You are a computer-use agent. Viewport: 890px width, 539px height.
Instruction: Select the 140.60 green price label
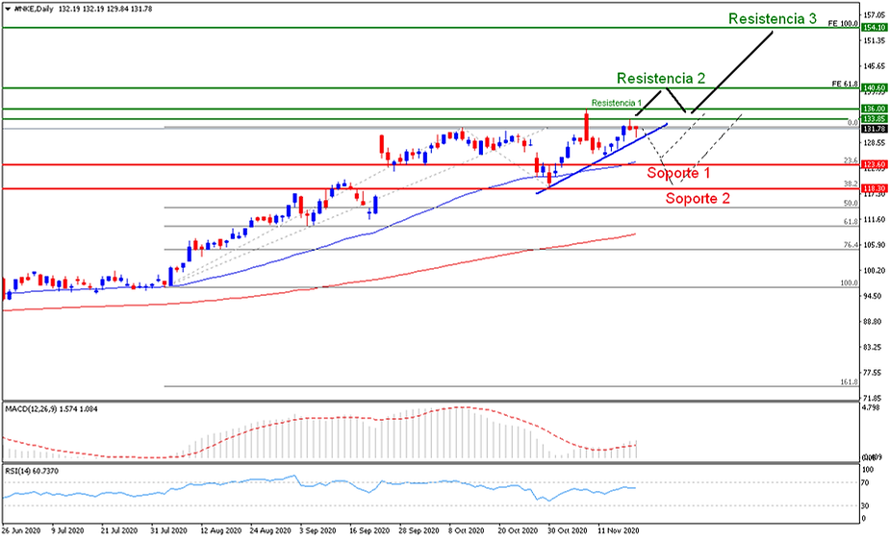tap(874, 87)
